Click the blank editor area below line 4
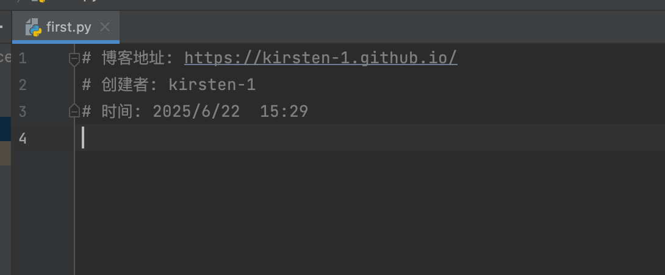The width and height of the screenshot is (665, 275). (370, 213)
